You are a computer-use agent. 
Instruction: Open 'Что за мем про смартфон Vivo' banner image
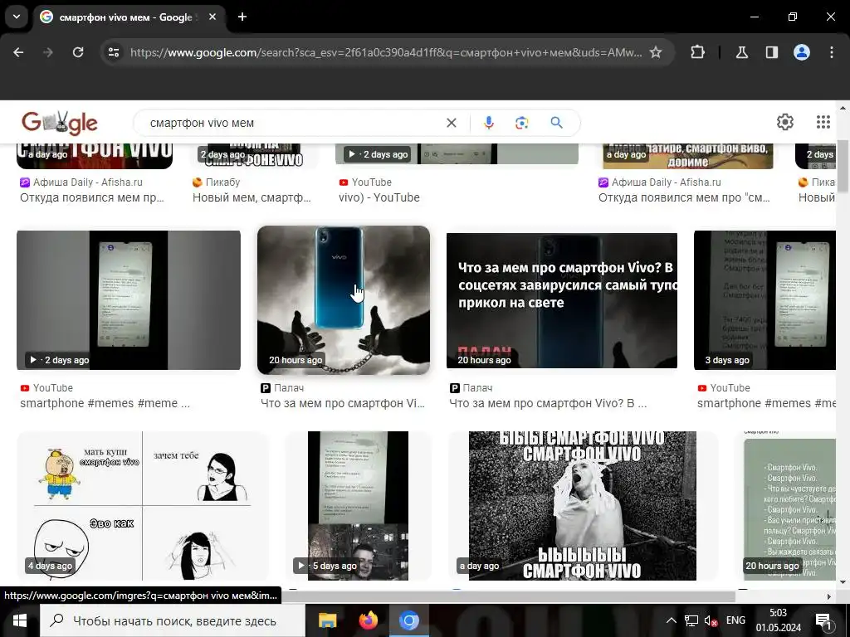(562, 300)
